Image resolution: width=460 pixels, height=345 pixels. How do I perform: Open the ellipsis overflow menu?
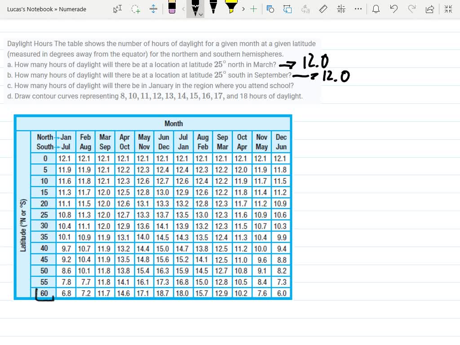[358, 9]
